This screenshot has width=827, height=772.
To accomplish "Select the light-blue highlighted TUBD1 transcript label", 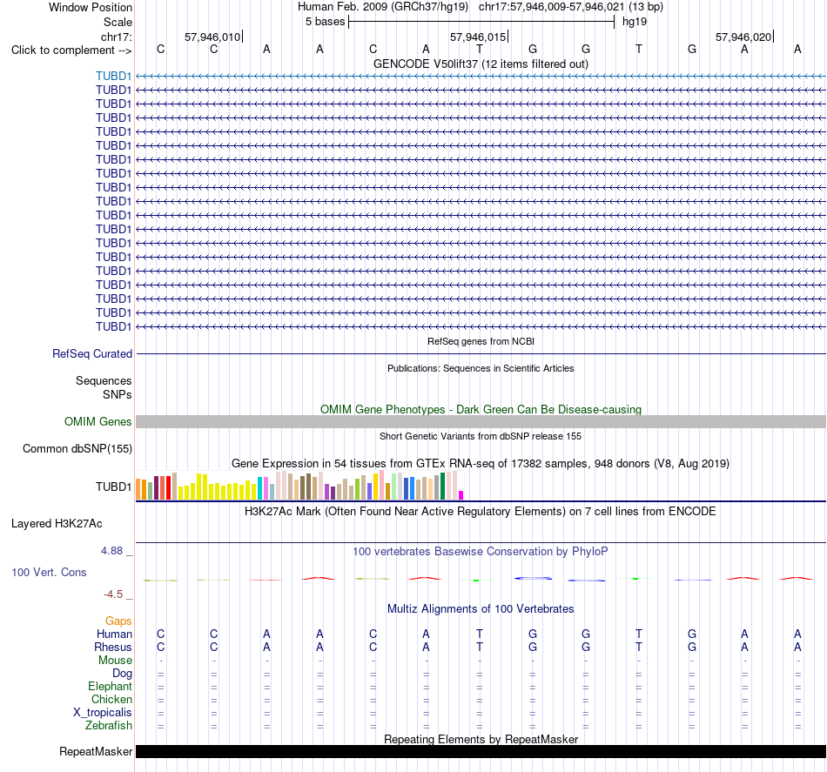I will tap(113, 76).
